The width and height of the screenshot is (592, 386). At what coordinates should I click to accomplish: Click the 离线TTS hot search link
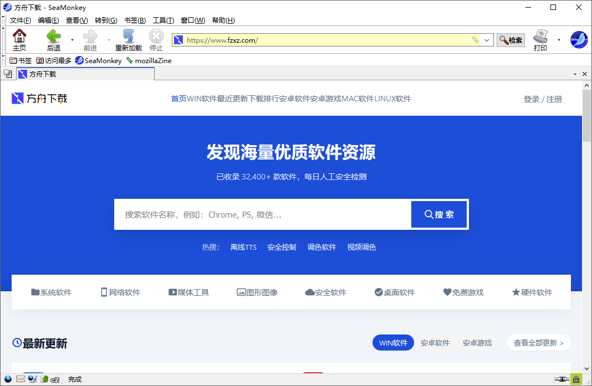(243, 247)
